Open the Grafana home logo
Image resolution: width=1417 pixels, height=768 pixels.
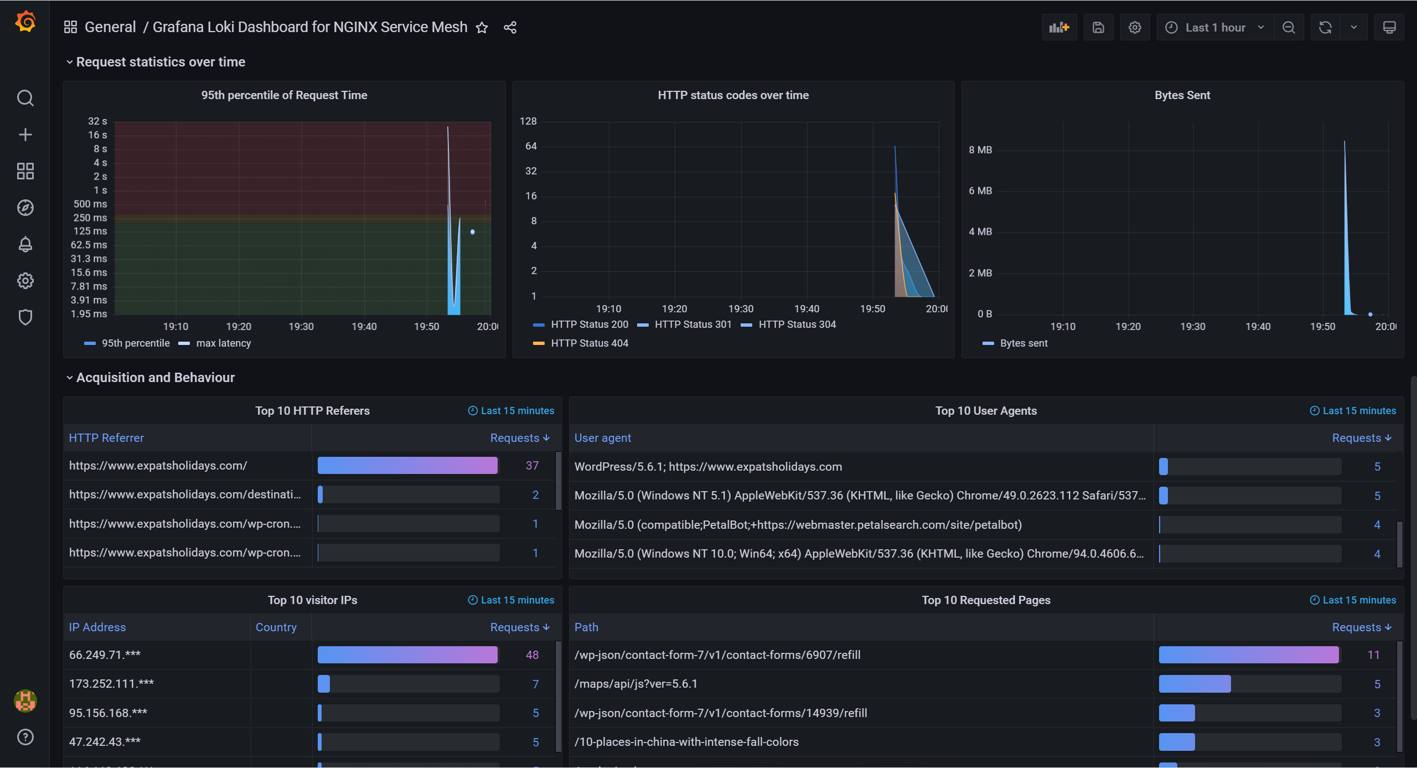[25, 22]
